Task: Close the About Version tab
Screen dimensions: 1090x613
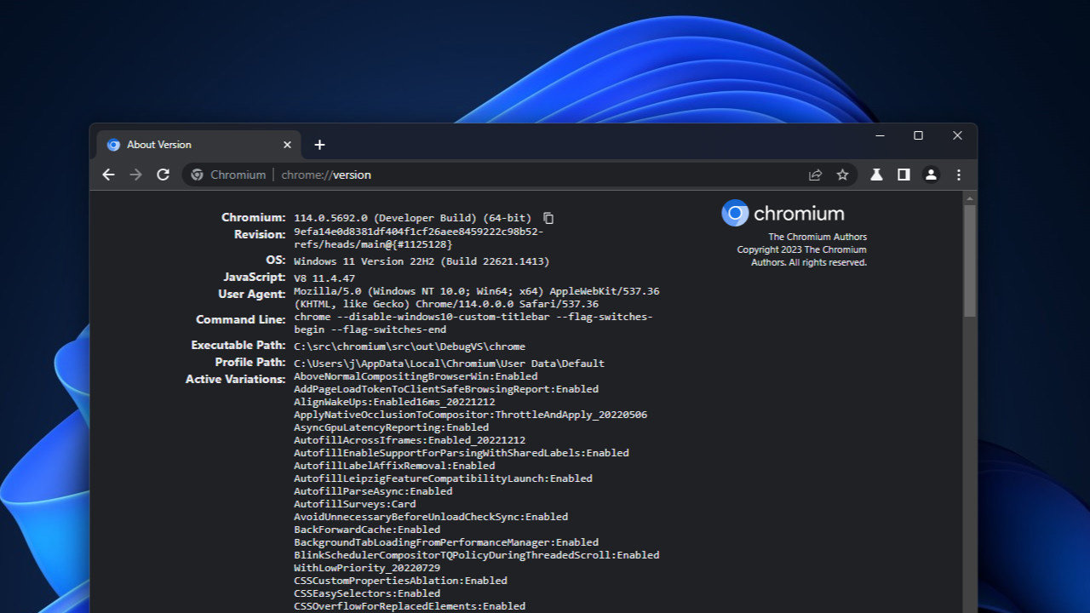Action: pyautogui.click(x=287, y=145)
